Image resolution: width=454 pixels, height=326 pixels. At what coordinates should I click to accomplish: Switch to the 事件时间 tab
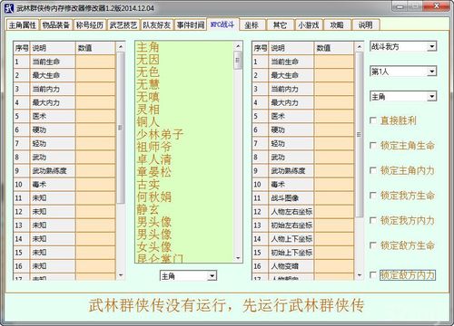point(191,25)
